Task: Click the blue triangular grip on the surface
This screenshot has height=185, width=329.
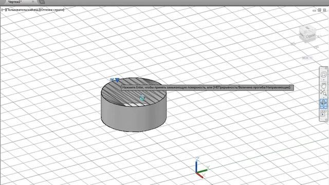Action: point(117,80)
